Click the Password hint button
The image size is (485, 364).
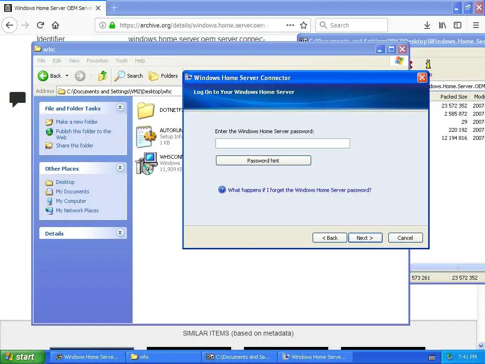pos(263,160)
